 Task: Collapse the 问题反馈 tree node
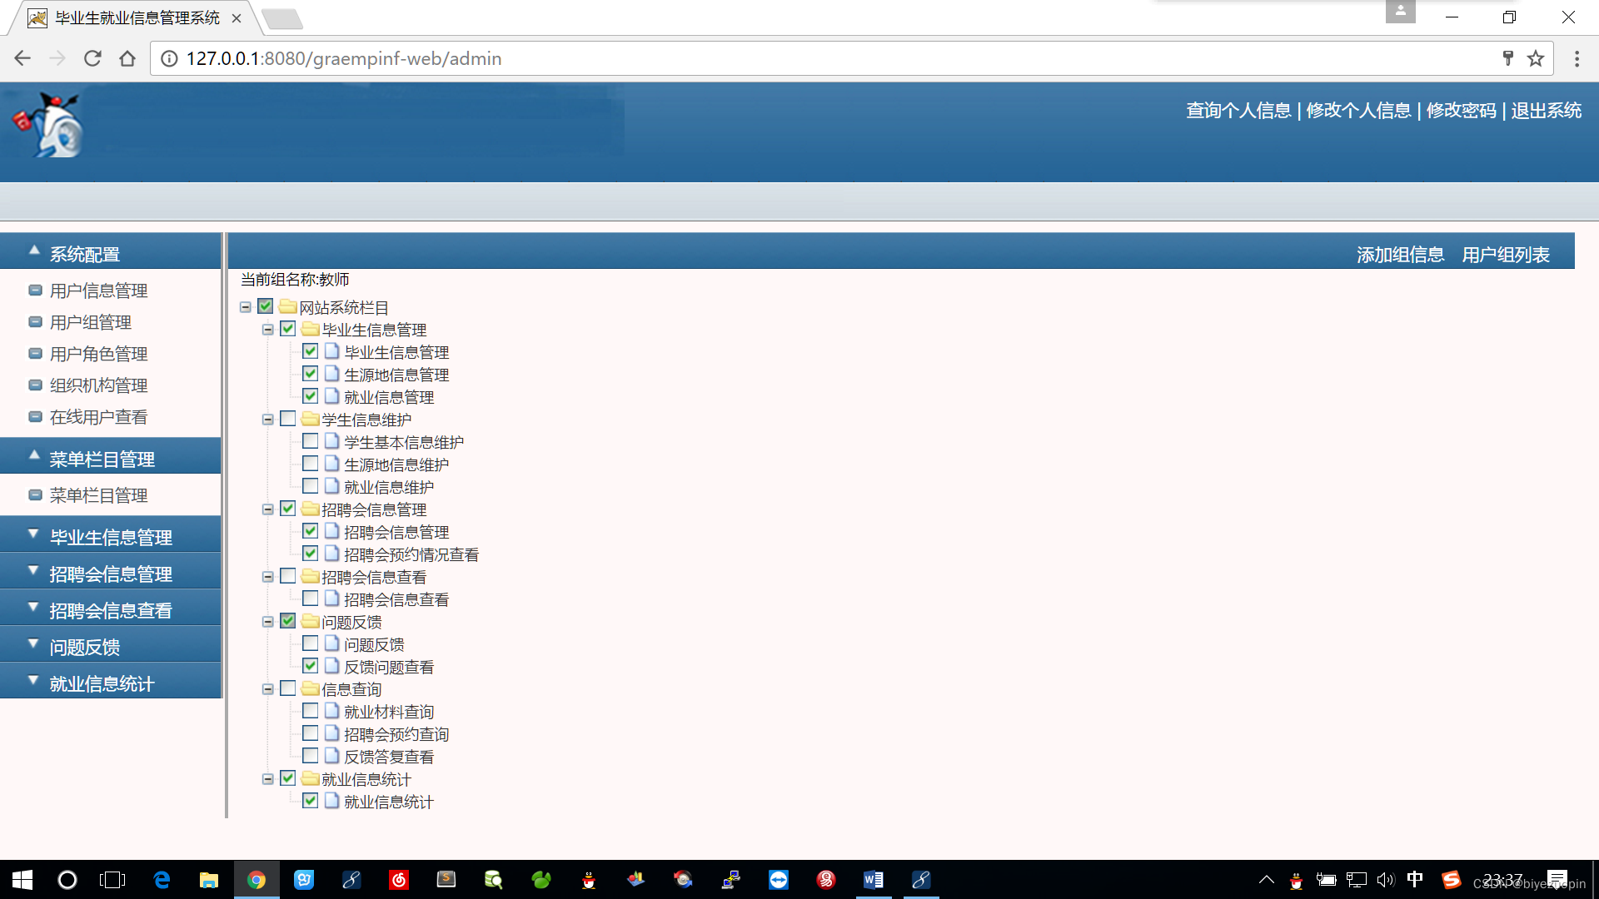tap(268, 622)
